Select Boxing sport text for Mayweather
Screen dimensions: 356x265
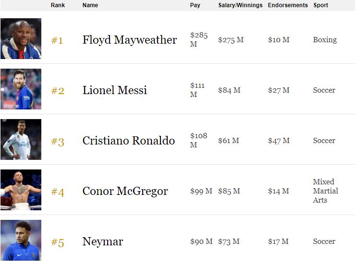[x=325, y=40]
